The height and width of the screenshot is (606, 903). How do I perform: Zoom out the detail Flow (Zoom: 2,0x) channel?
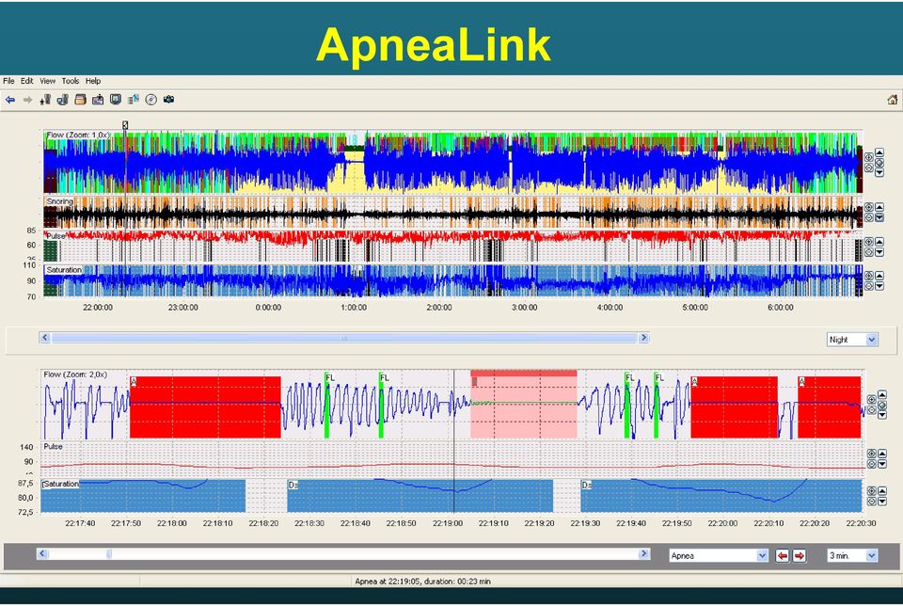(872, 410)
